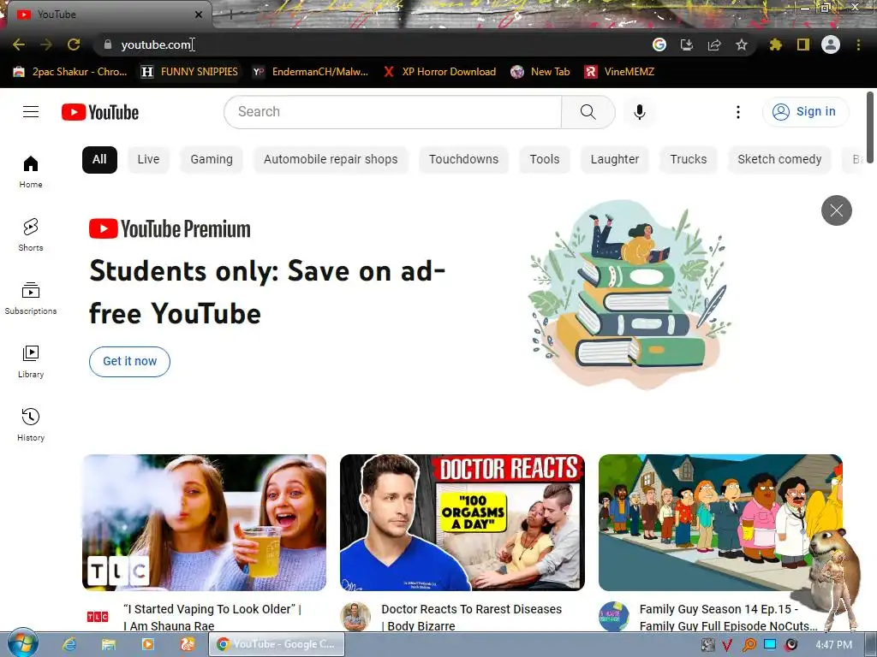Open Windows Media Player on taskbar
877x657 pixels.
[x=147, y=644]
